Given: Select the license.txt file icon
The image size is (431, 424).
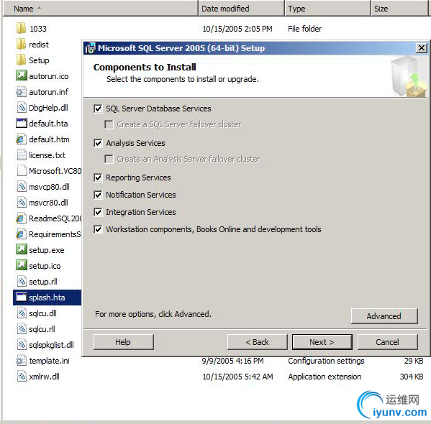Looking at the screenshot, I should click(x=22, y=155).
